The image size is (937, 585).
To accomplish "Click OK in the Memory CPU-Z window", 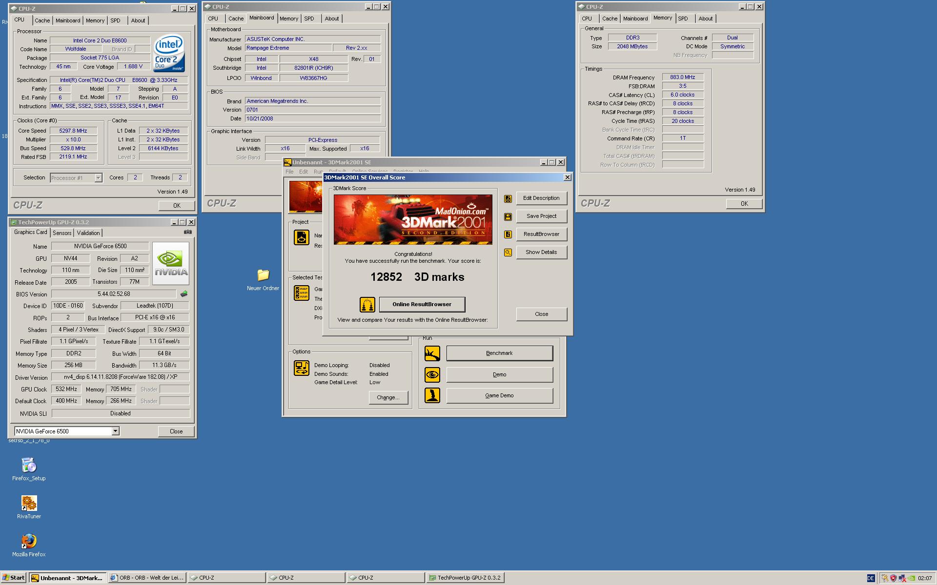I will pos(744,204).
